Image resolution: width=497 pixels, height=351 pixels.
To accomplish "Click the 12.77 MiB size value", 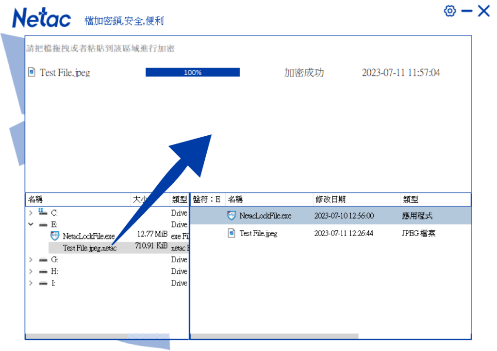I will pyautogui.click(x=152, y=234).
